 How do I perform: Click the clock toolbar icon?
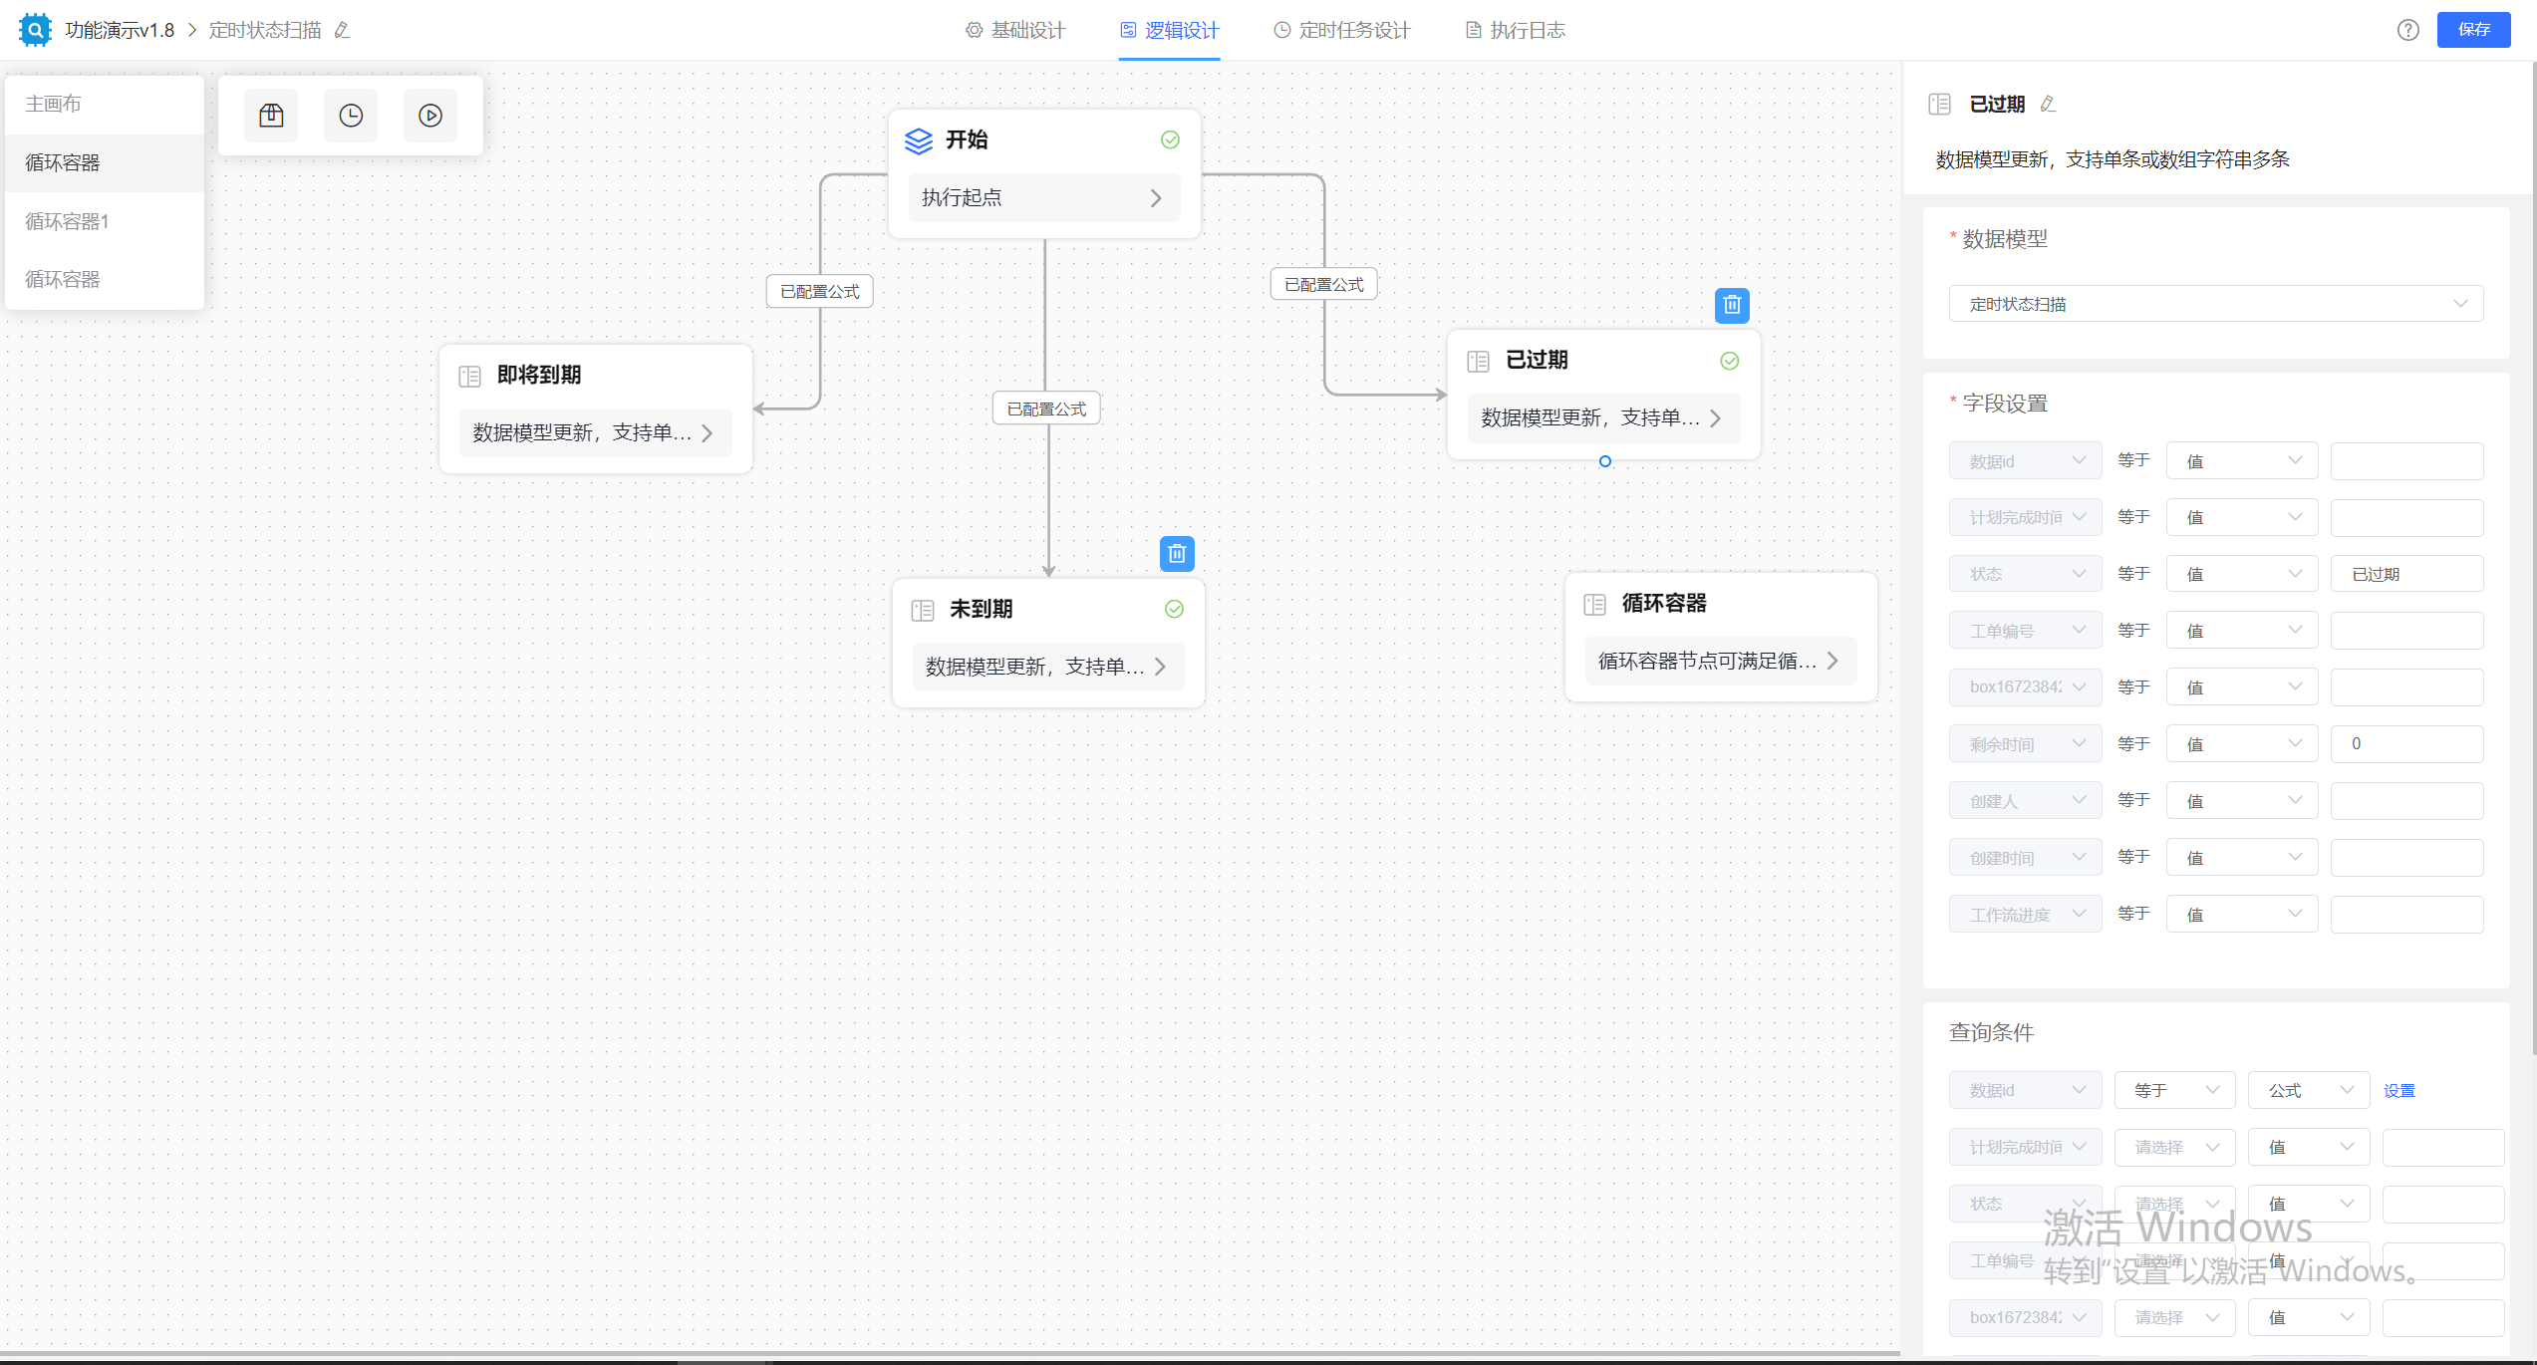coord(351,116)
